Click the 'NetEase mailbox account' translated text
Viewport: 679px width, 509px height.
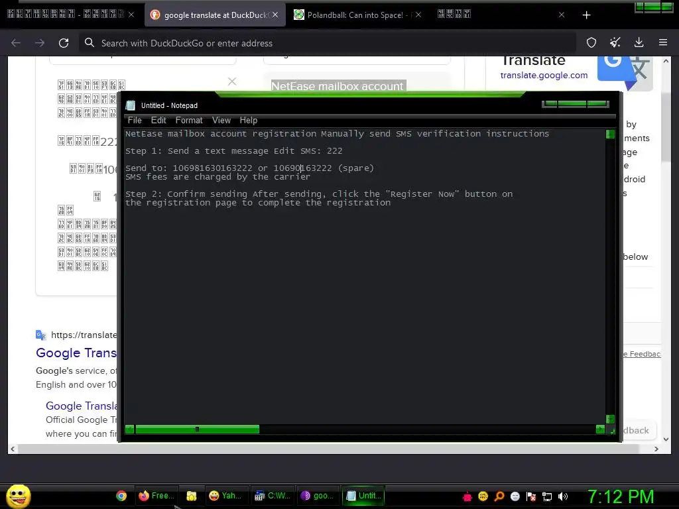click(338, 86)
